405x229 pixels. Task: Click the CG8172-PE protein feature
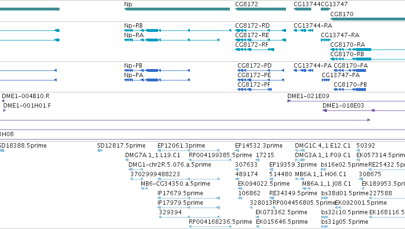[261, 80]
